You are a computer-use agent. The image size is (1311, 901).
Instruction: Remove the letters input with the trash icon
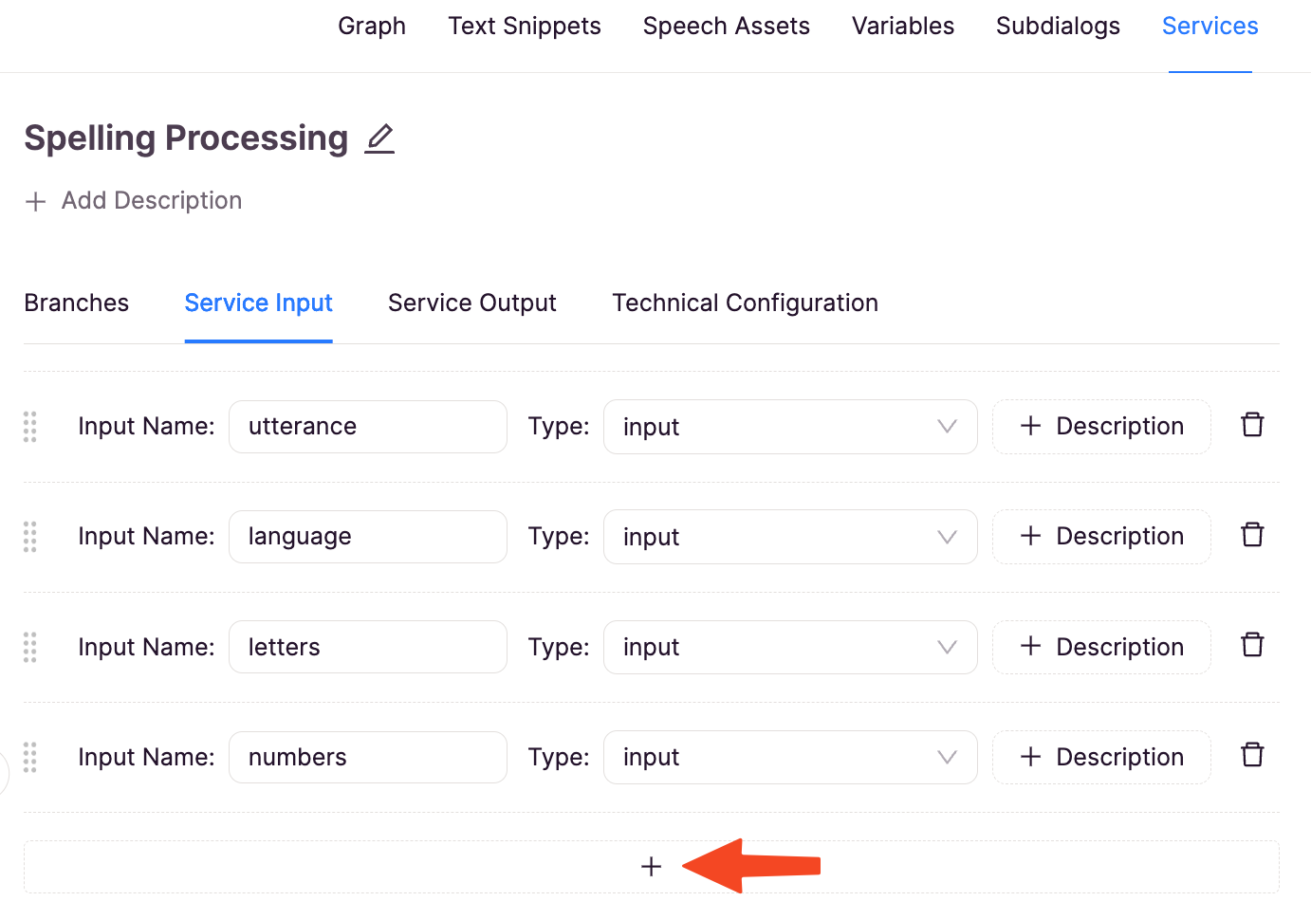pos(1252,645)
